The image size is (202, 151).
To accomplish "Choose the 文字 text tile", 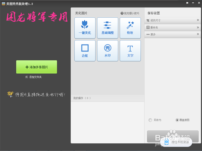I will (130, 51).
